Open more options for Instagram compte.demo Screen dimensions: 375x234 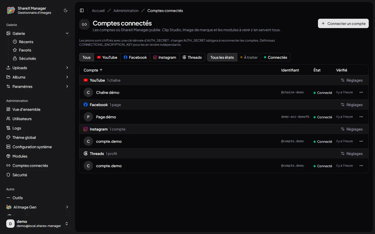361,141
